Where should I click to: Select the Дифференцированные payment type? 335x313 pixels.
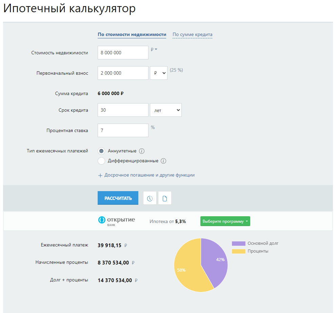(101, 161)
